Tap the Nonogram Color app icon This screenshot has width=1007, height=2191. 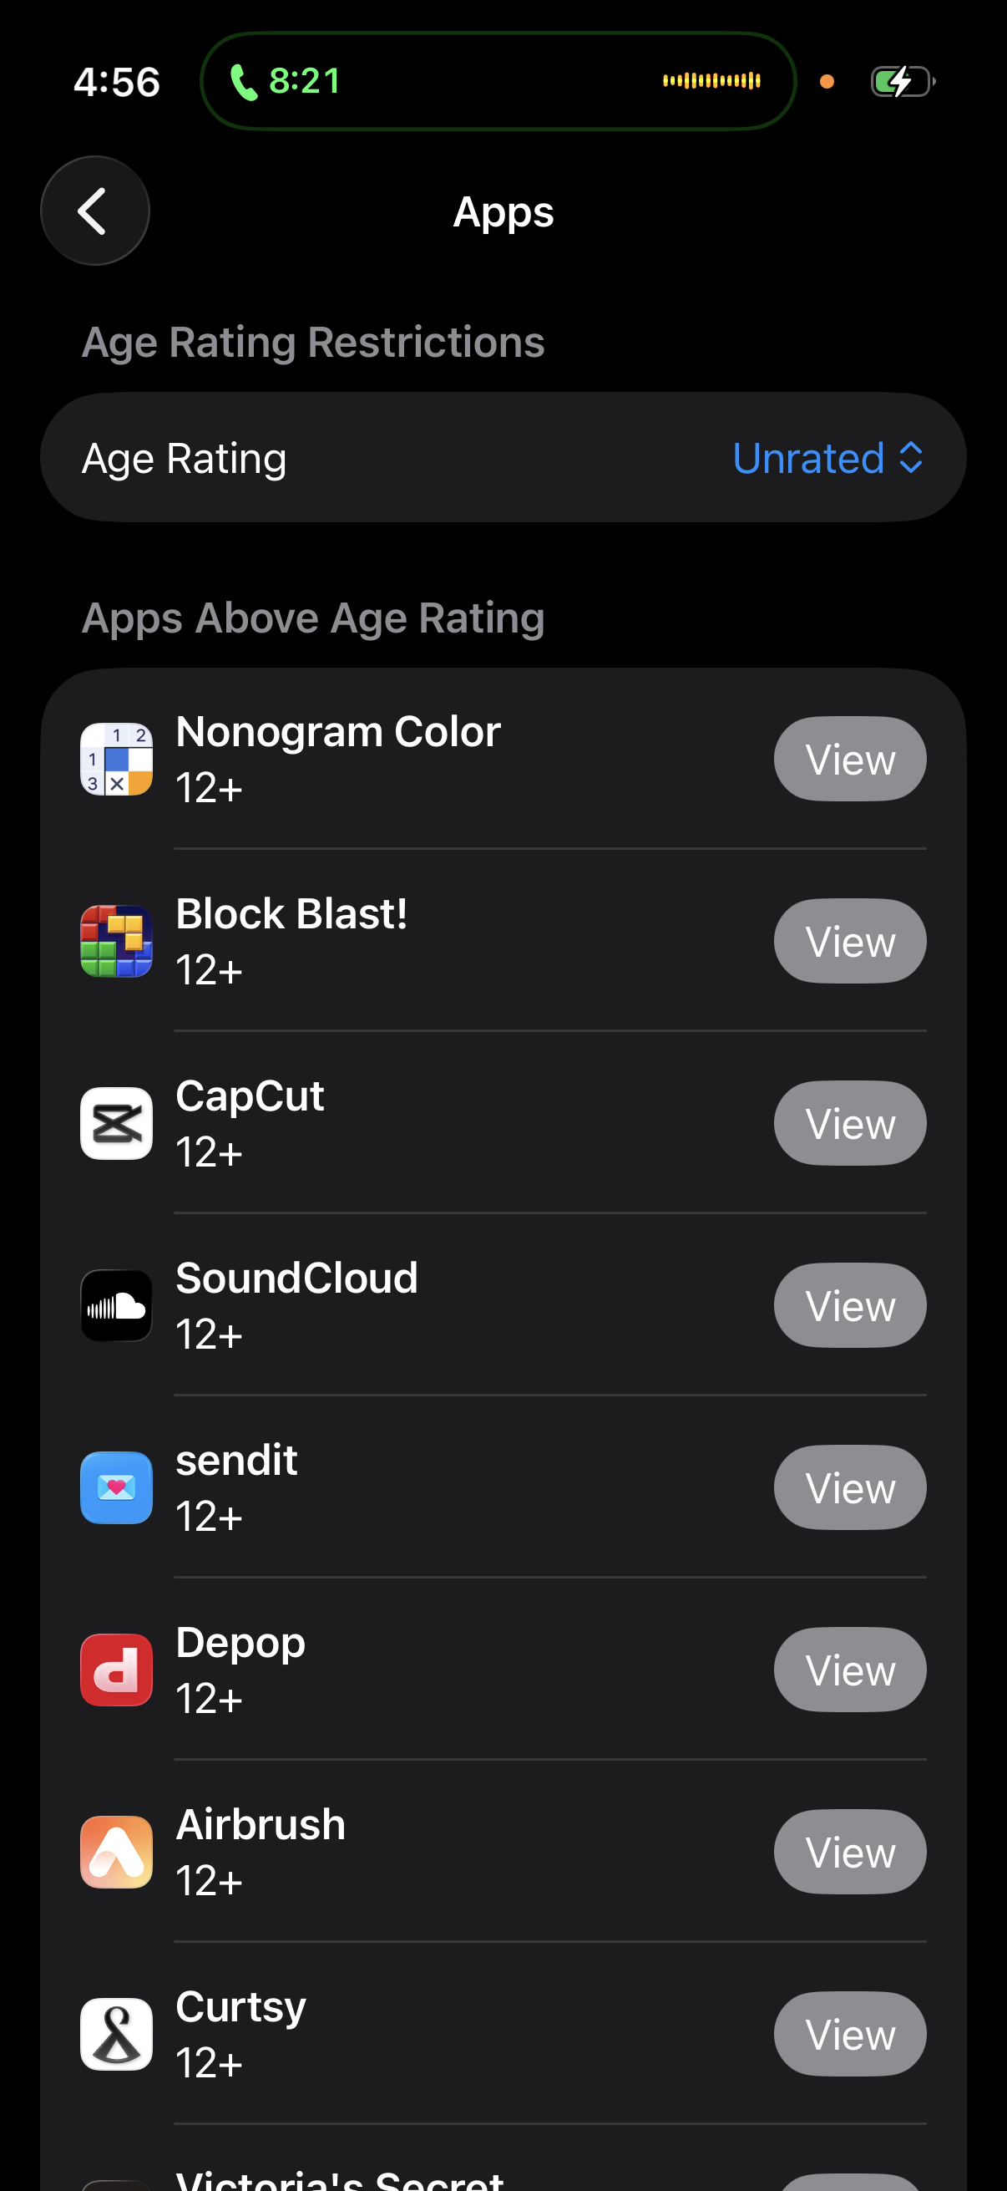coord(116,759)
